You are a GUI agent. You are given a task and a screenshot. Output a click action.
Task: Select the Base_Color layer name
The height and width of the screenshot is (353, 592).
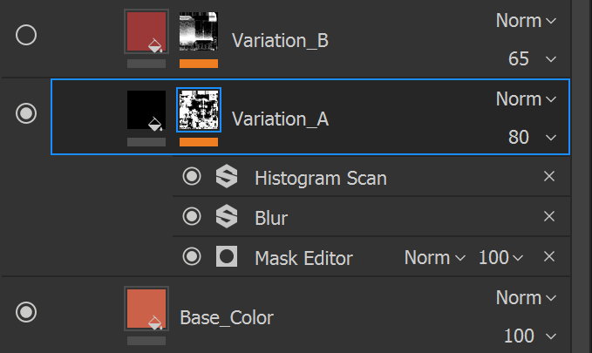tap(226, 316)
